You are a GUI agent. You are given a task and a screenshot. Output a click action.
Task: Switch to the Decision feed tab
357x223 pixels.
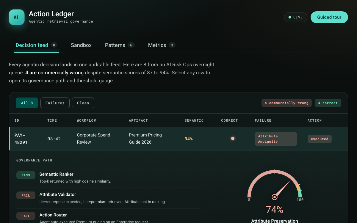(x=37, y=45)
